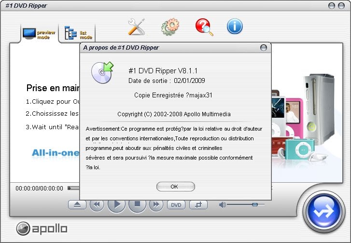Click the 'All-in-one' blue text
This screenshot has width=351, height=243.
tap(56, 153)
